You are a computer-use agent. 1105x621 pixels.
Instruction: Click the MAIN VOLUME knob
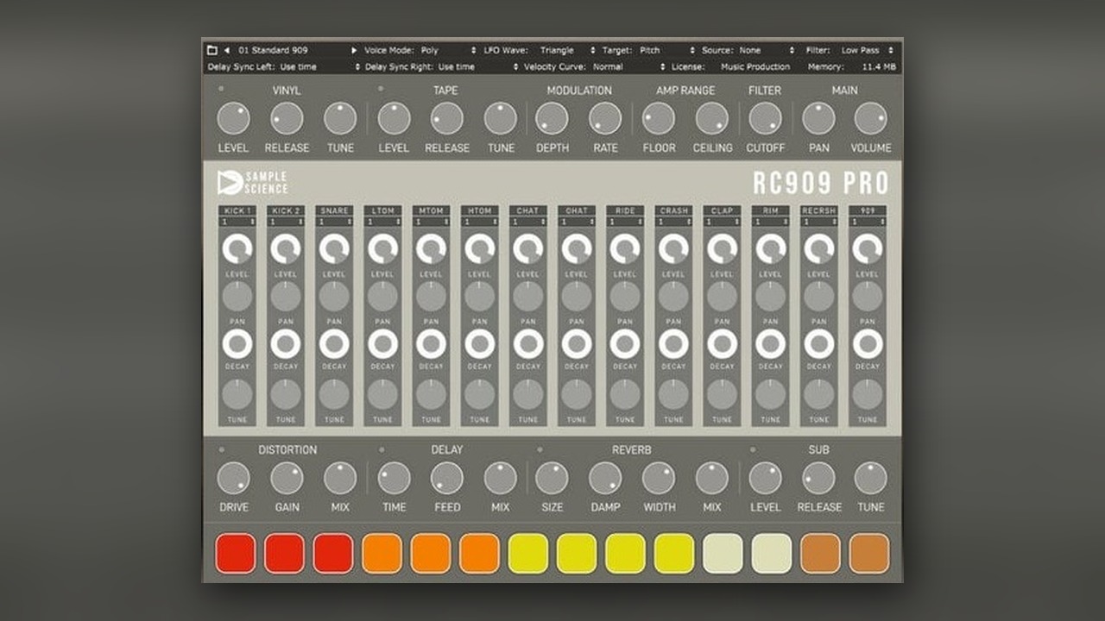(870, 118)
